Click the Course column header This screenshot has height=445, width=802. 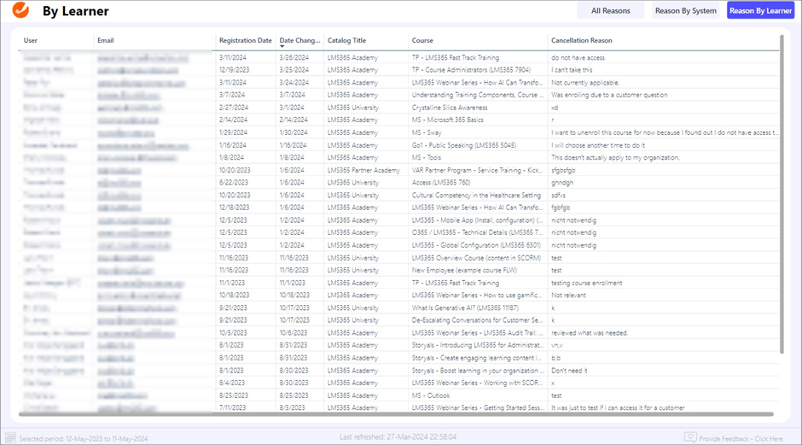422,40
